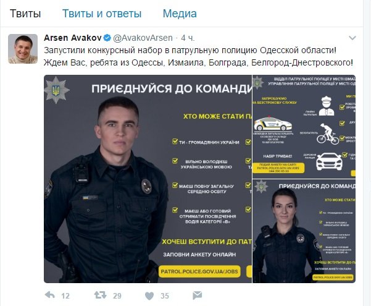Click the reply count 12
The image size is (371, 306).
[65, 296]
